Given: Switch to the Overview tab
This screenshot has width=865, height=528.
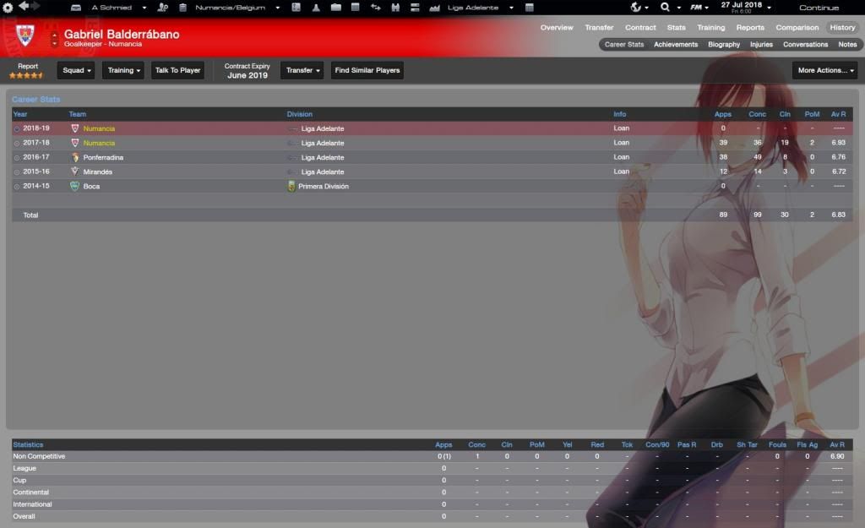Looking at the screenshot, I should tap(557, 28).
